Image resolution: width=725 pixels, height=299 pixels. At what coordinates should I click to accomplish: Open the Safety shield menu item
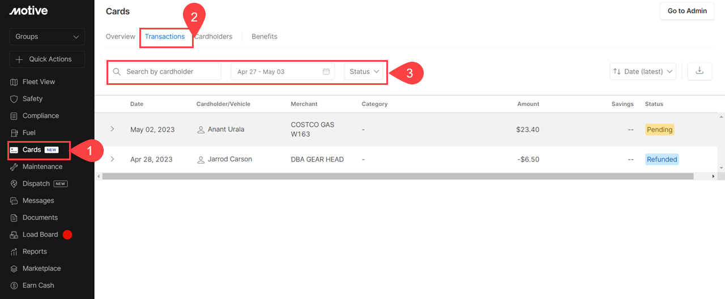[x=32, y=99]
